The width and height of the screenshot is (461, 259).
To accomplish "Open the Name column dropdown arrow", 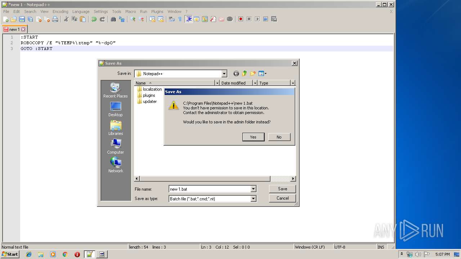I will (217, 83).
